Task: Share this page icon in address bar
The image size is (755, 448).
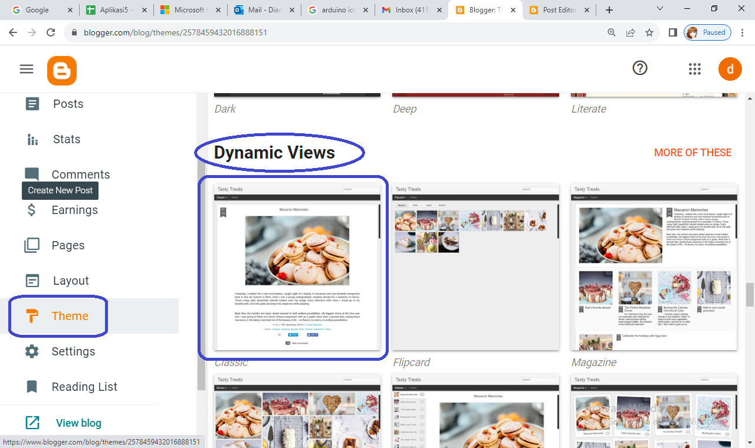Action: [x=631, y=32]
